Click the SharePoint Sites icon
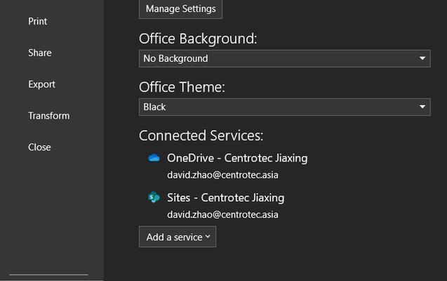 pos(154,197)
